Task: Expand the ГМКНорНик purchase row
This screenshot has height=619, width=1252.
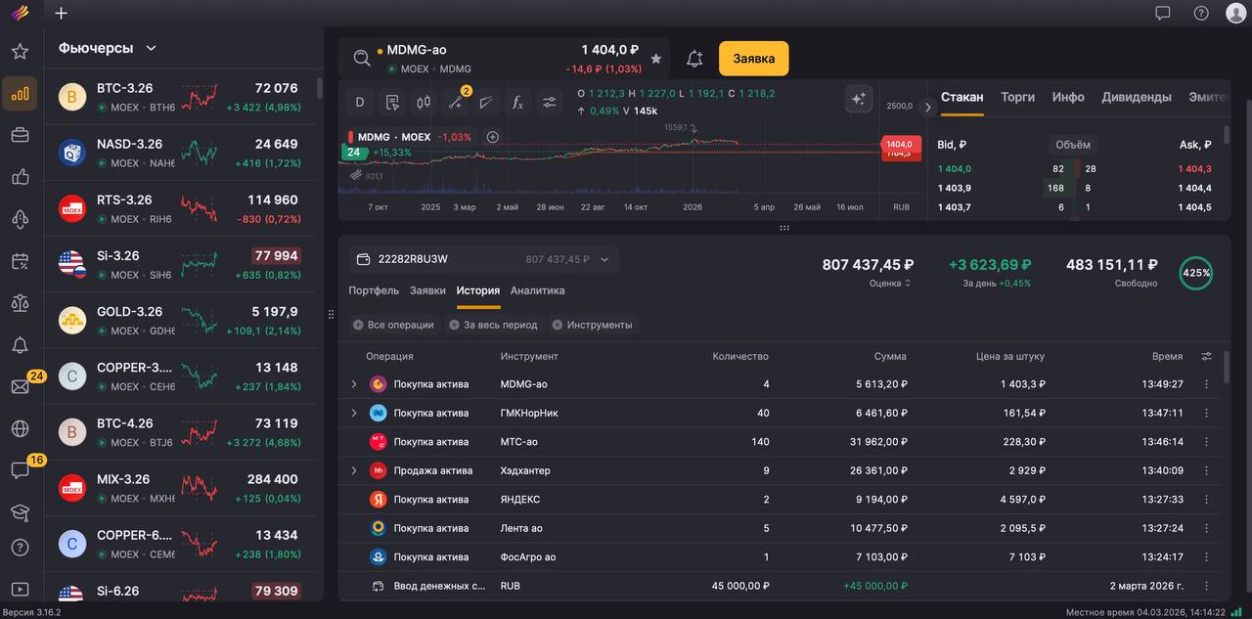Action: [x=354, y=414]
